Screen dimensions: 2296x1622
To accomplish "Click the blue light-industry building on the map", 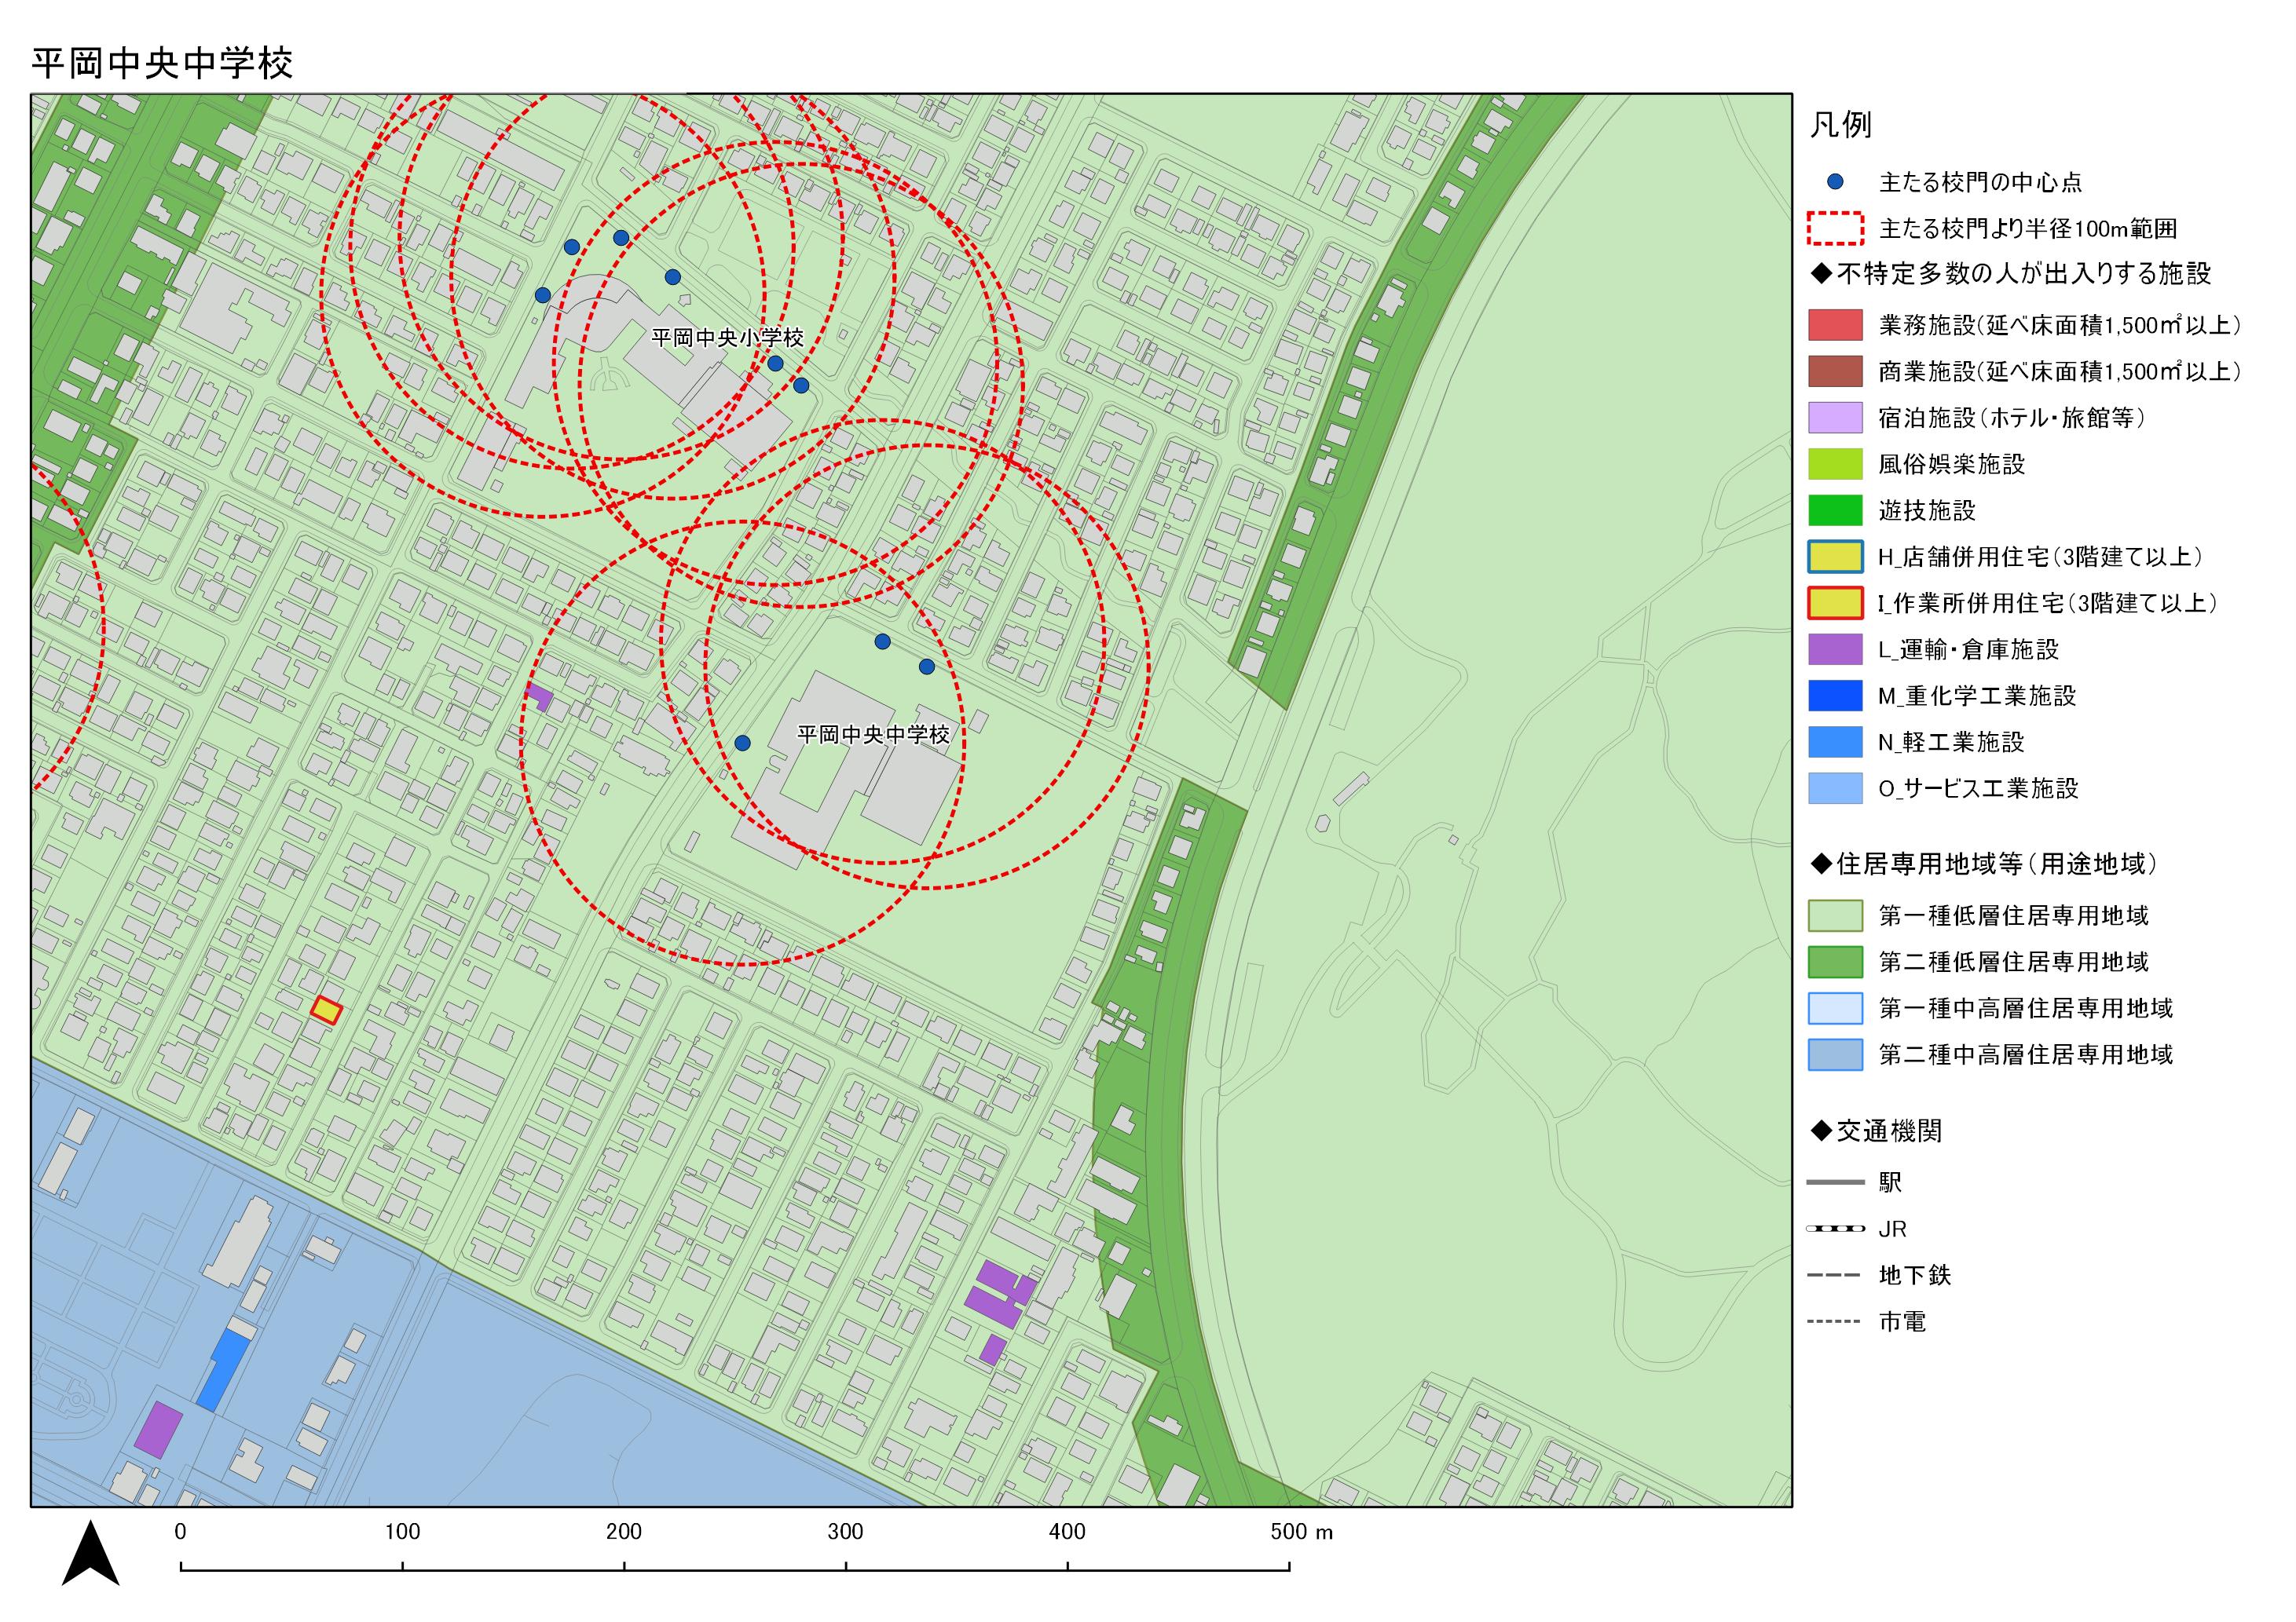I will [223, 1369].
